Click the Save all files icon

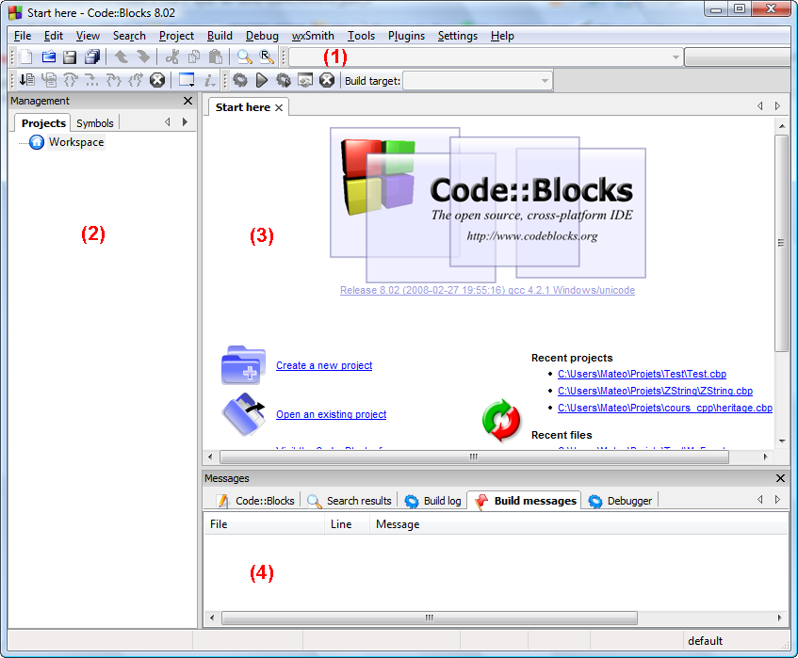click(x=92, y=56)
